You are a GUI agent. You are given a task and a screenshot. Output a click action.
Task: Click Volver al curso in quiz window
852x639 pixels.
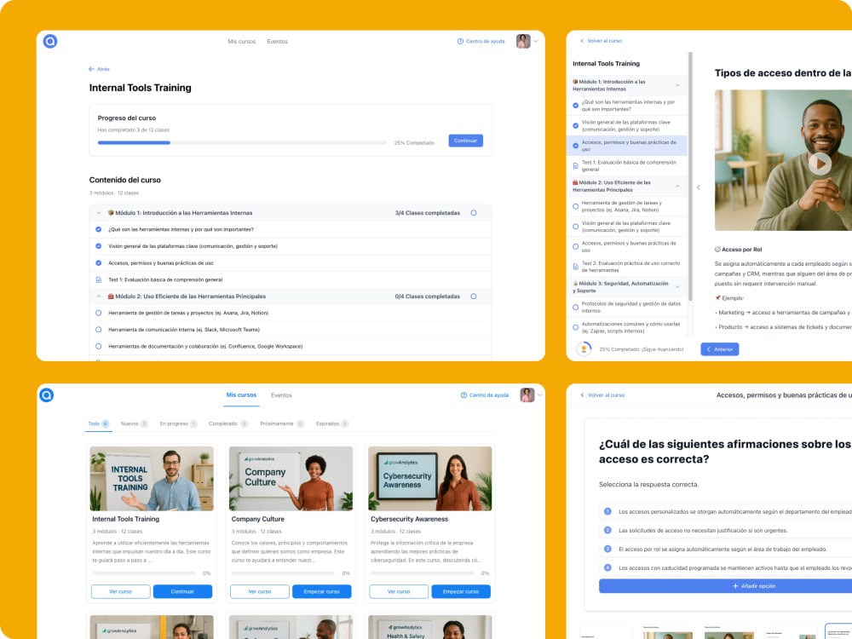point(602,395)
